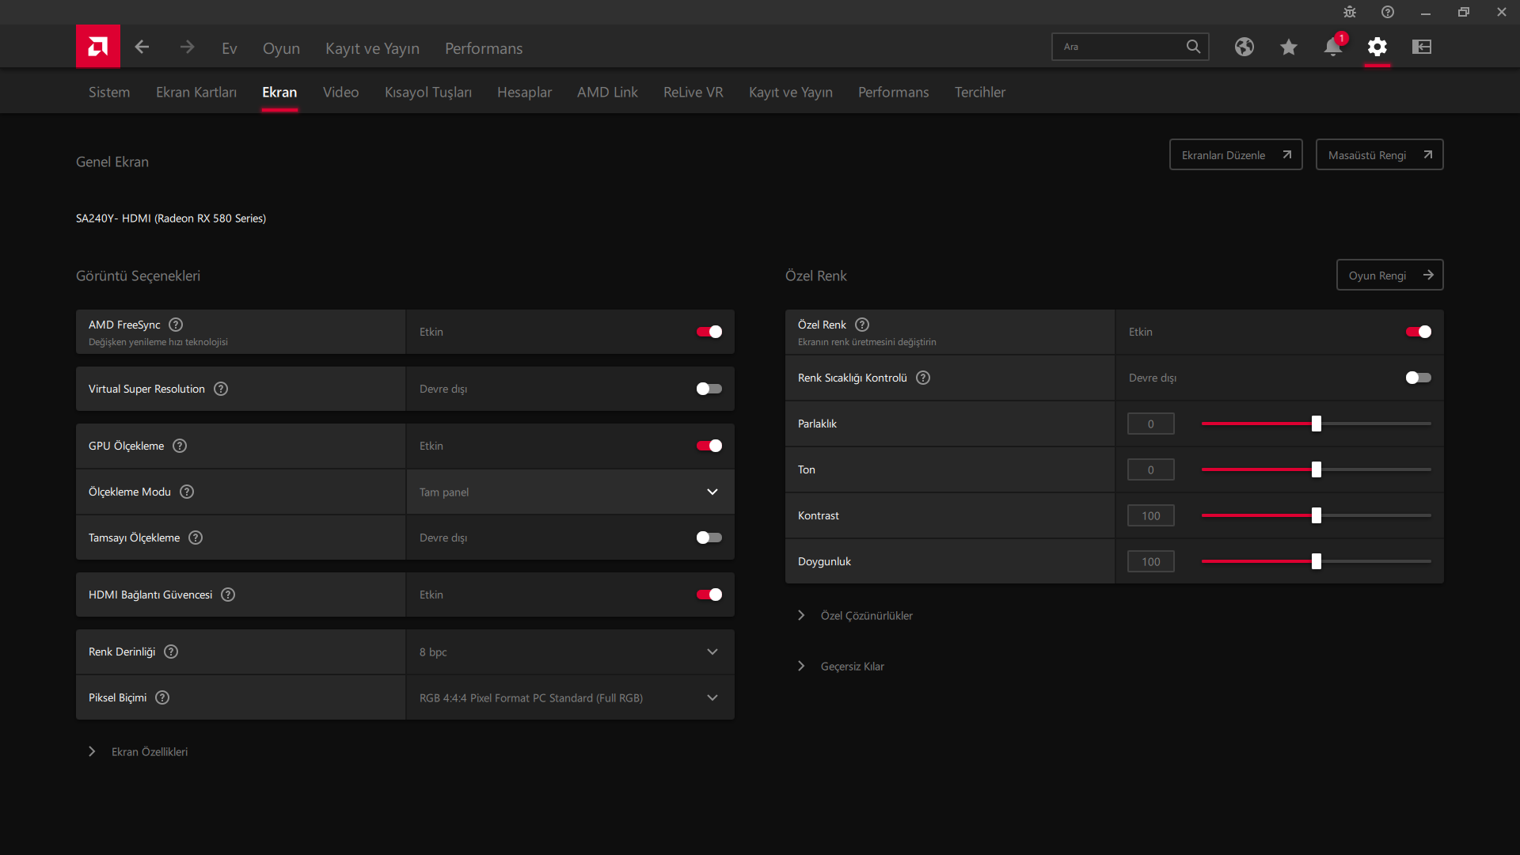Show help for Renk Sıcaklığı Kontrolü
This screenshot has height=855, width=1520.
coord(923,378)
